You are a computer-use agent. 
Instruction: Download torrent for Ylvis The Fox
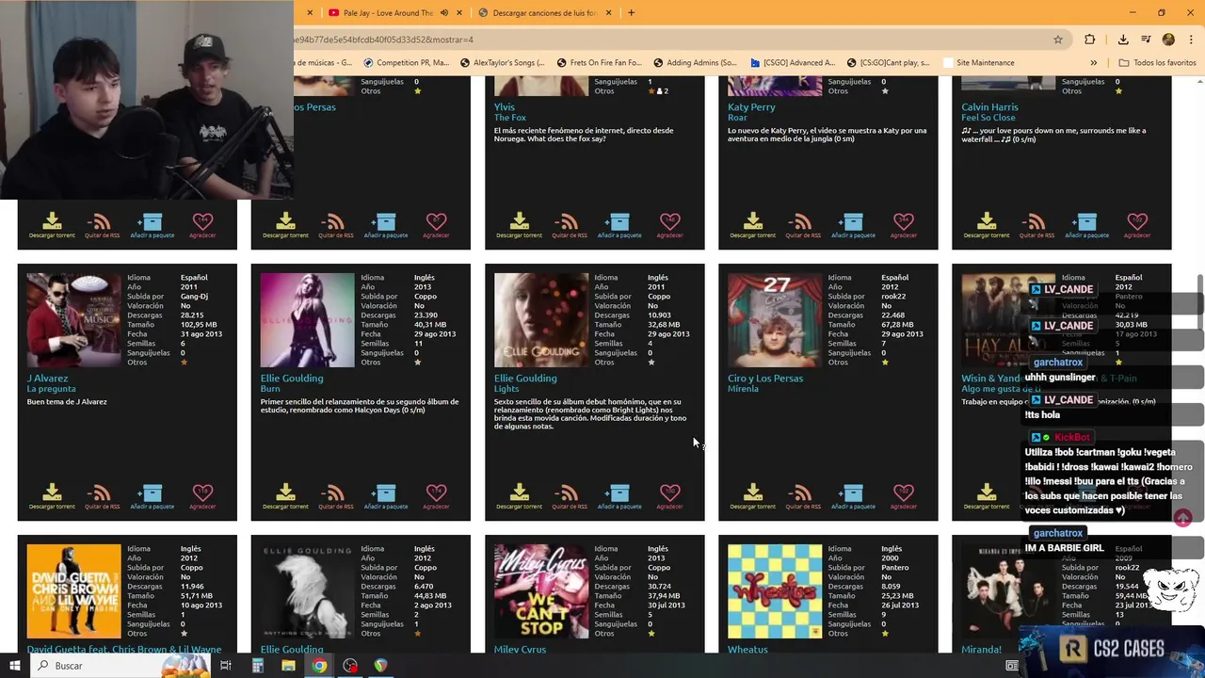(519, 225)
